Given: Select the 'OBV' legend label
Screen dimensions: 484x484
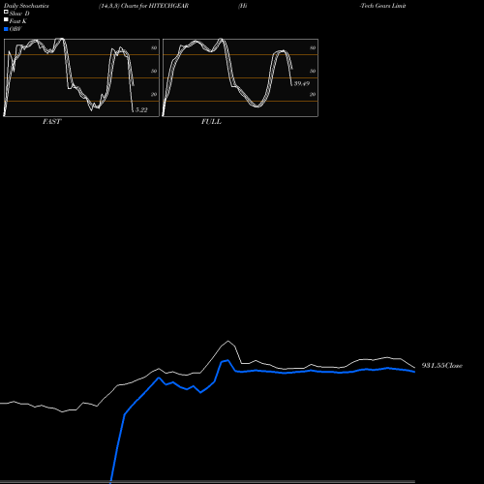Looking at the screenshot, I should point(15,29).
